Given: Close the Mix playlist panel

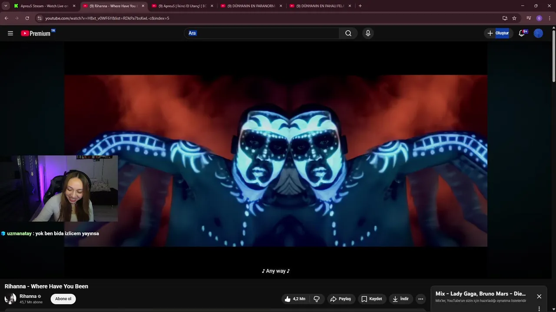Looking at the screenshot, I should (x=539, y=296).
